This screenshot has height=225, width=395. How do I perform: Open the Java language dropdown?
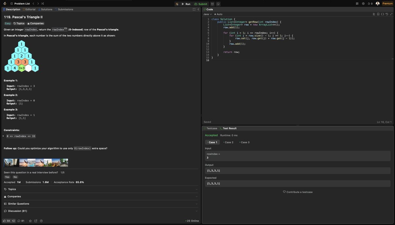pos(208,14)
